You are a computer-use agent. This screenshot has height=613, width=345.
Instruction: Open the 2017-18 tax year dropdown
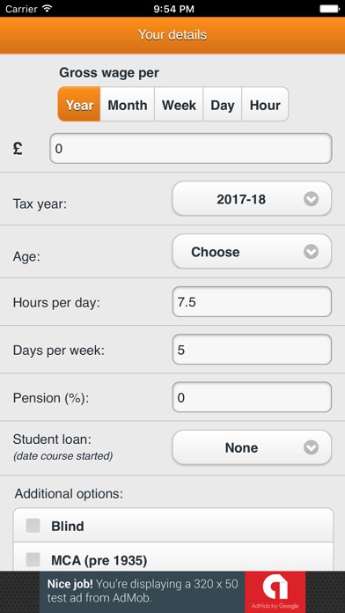[x=252, y=199]
